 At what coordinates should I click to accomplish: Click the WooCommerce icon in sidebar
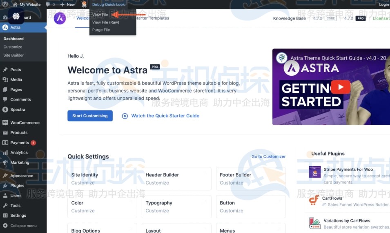pyautogui.click(x=5, y=122)
